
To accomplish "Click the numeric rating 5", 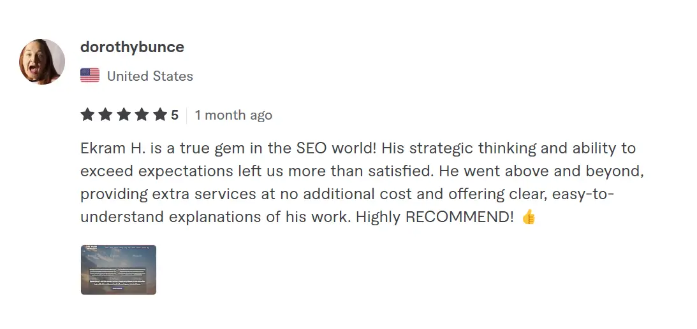I will click(175, 115).
